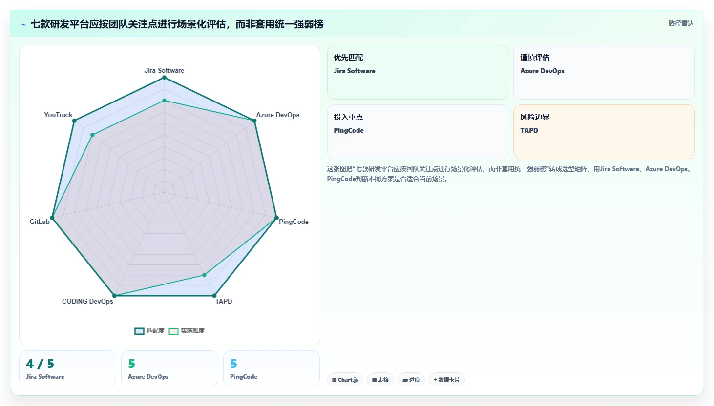Click the PingCode radar axis label
Image resolution: width=714 pixels, height=406 pixels.
pos(294,222)
